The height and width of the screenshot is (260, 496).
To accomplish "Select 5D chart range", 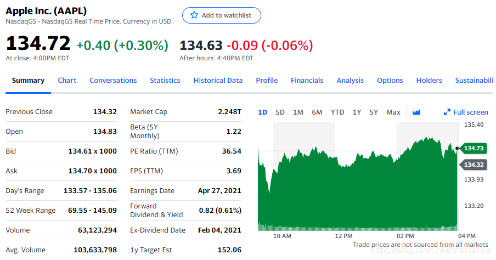I will [x=280, y=112].
